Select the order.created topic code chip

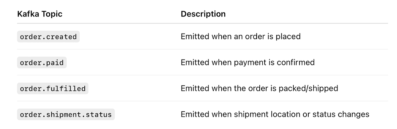48,37
